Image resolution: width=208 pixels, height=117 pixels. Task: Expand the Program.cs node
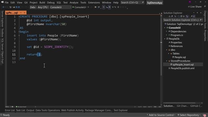click(x=167, y=35)
